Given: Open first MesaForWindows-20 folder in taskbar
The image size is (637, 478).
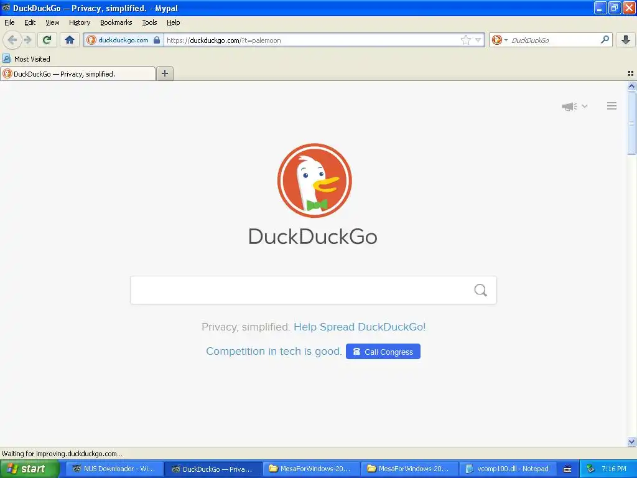Looking at the screenshot, I should click(311, 469).
